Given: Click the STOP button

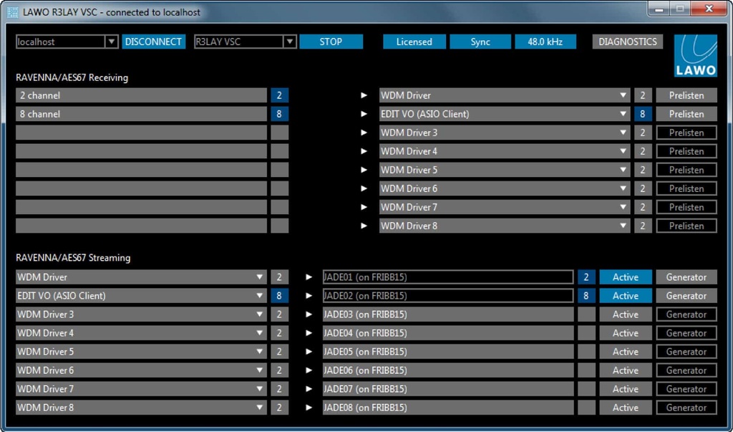Looking at the screenshot, I should pyautogui.click(x=331, y=42).
